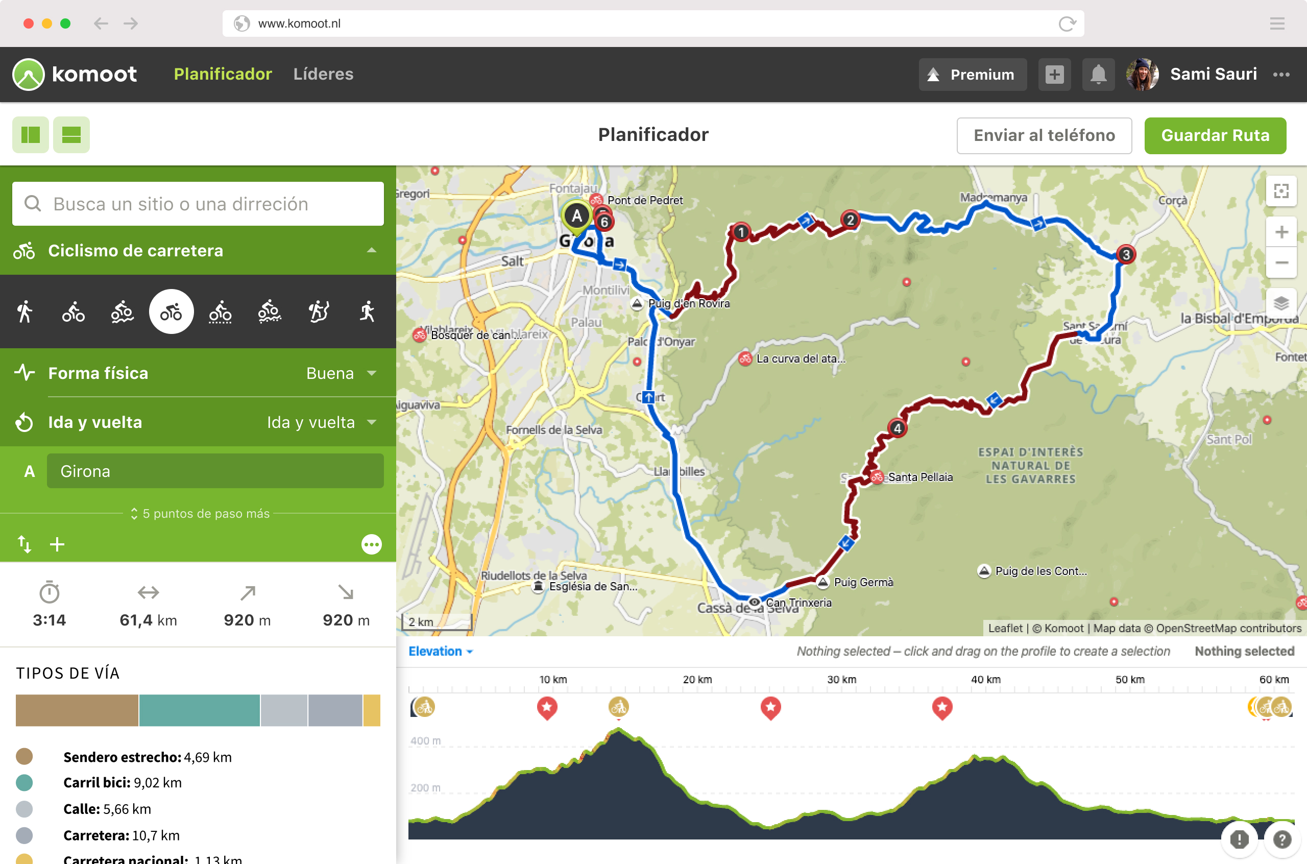
Task: Open the Elevation profile dropdown
Action: 440,651
